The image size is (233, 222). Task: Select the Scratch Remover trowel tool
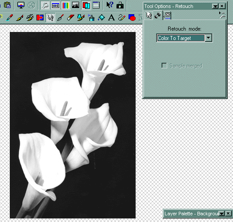[60, 17]
